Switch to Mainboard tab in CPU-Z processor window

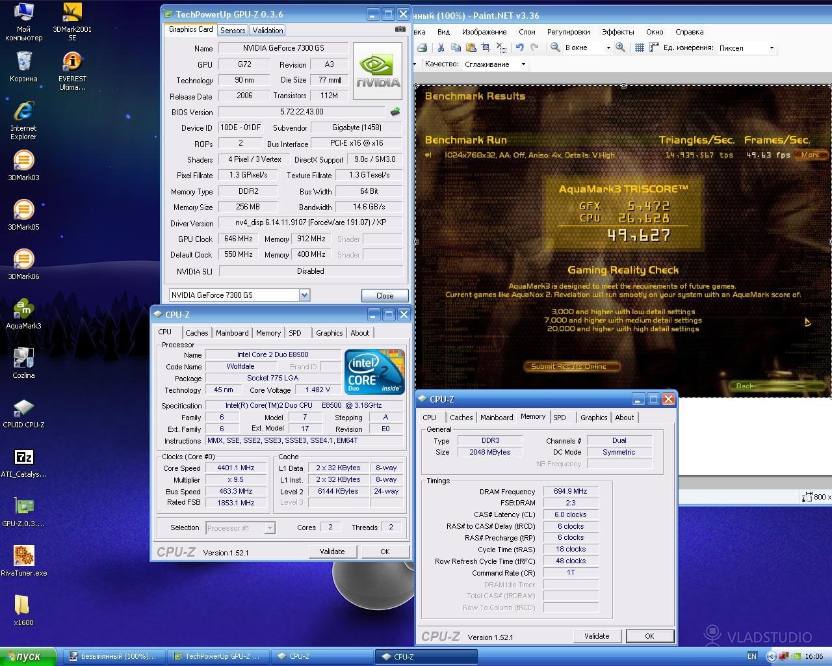(x=232, y=333)
